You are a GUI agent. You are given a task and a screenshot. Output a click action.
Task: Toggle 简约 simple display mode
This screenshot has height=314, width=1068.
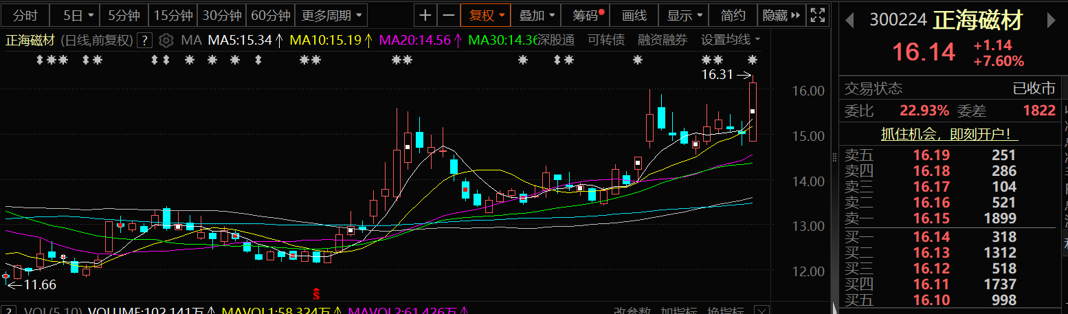733,14
